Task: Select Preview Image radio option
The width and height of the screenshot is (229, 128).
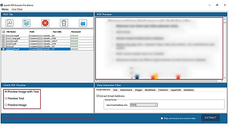Action: 6,105
